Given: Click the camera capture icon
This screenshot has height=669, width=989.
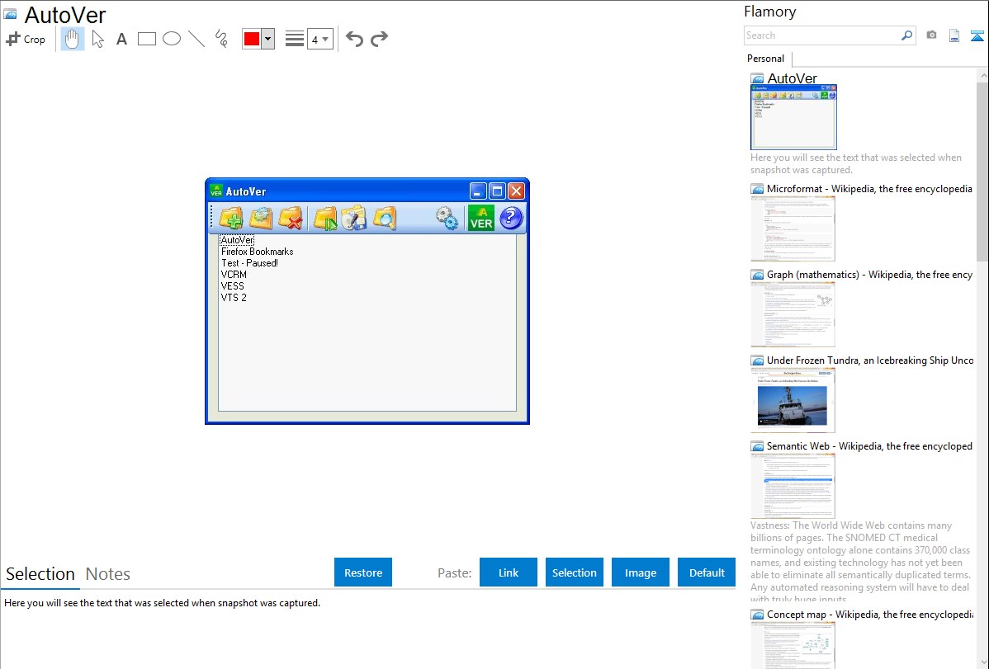Looking at the screenshot, I should point(931,35).
